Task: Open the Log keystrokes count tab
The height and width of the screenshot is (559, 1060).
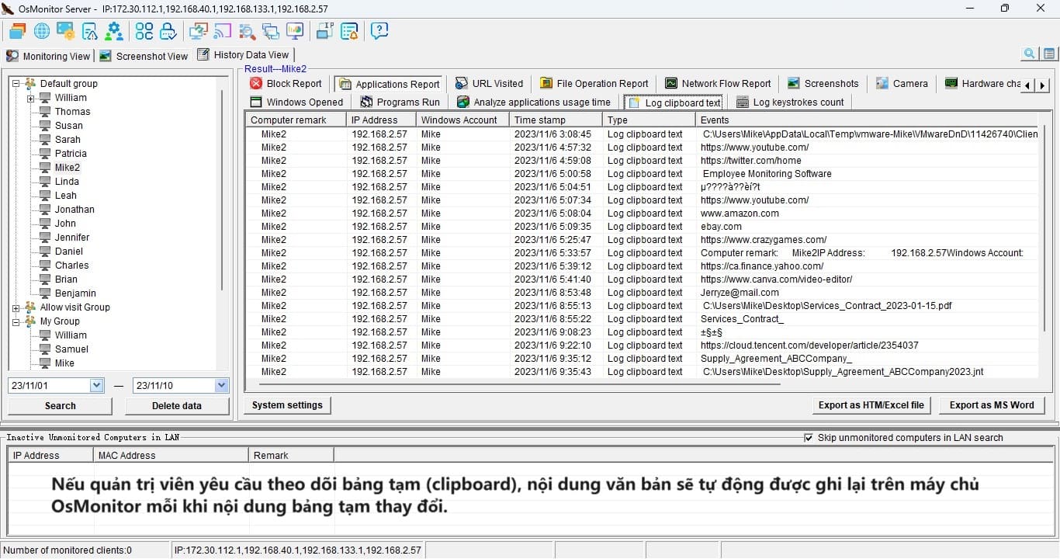Action: click(789, 102)
